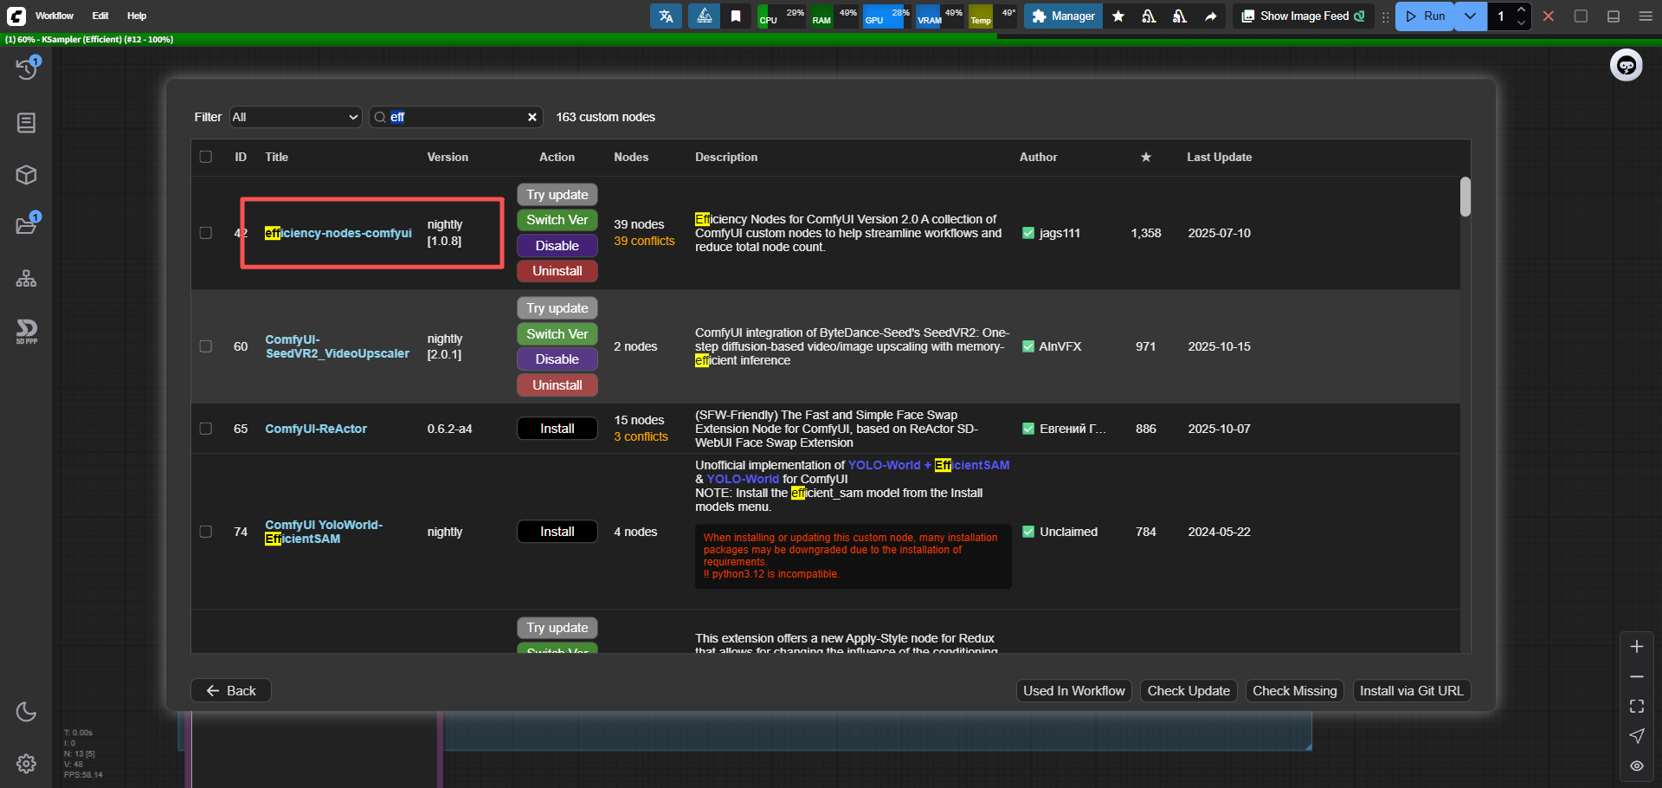Click the list vertical scrollbar thumb
Image resolution: width=1662 pixels, height=788 pixels.
tap(1465, 197)
